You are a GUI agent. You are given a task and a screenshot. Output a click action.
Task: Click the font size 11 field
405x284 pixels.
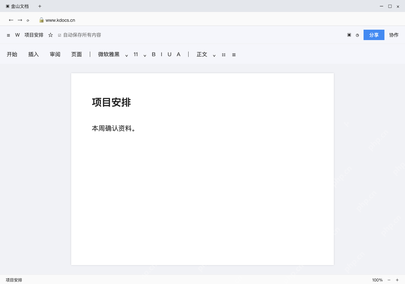point(136,54)
